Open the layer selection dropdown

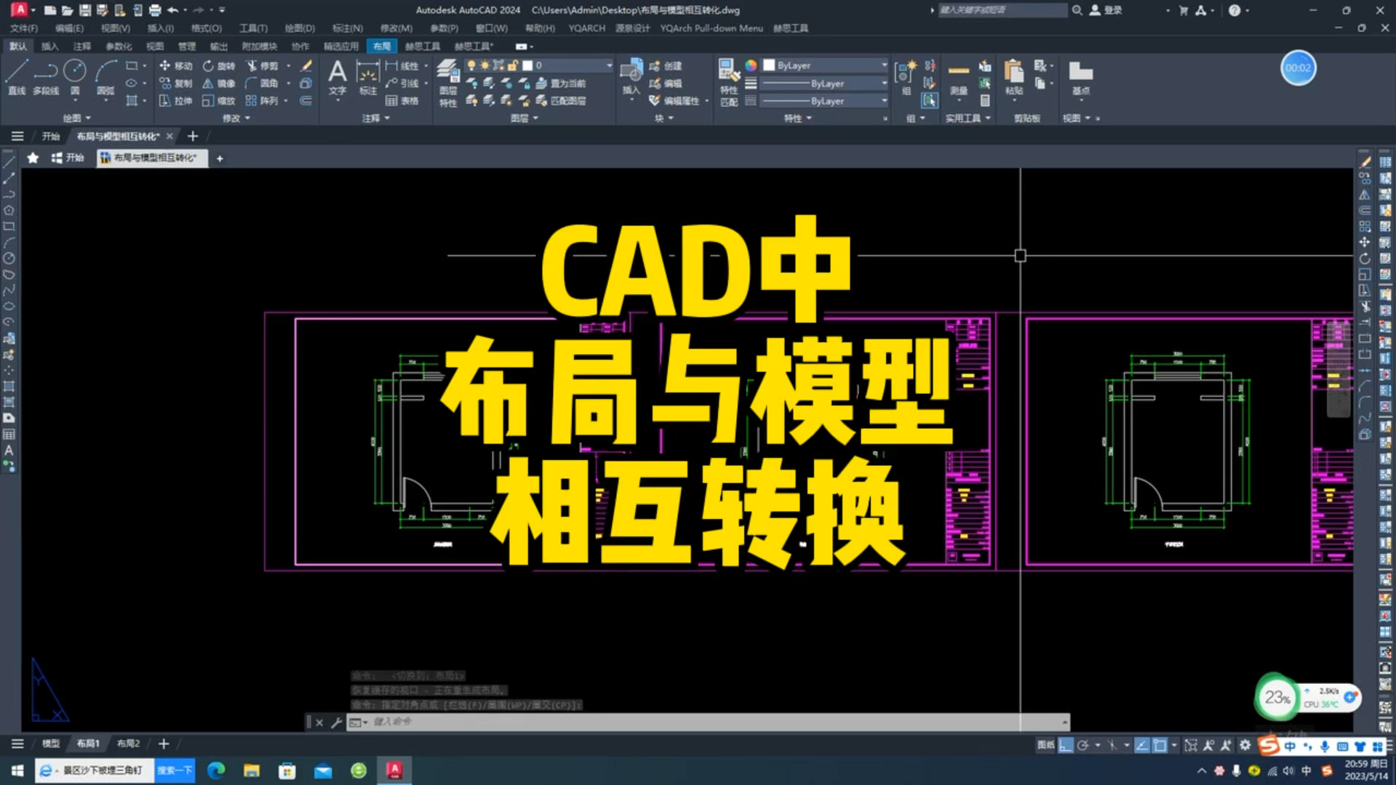[608, 65]
